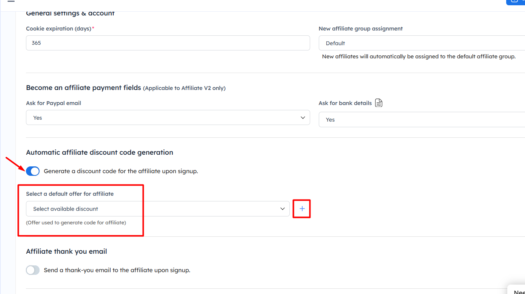This screenshot has height=294, width=525.
Task: Open the Need help widget at bottom-right
Action: point(519,291)
